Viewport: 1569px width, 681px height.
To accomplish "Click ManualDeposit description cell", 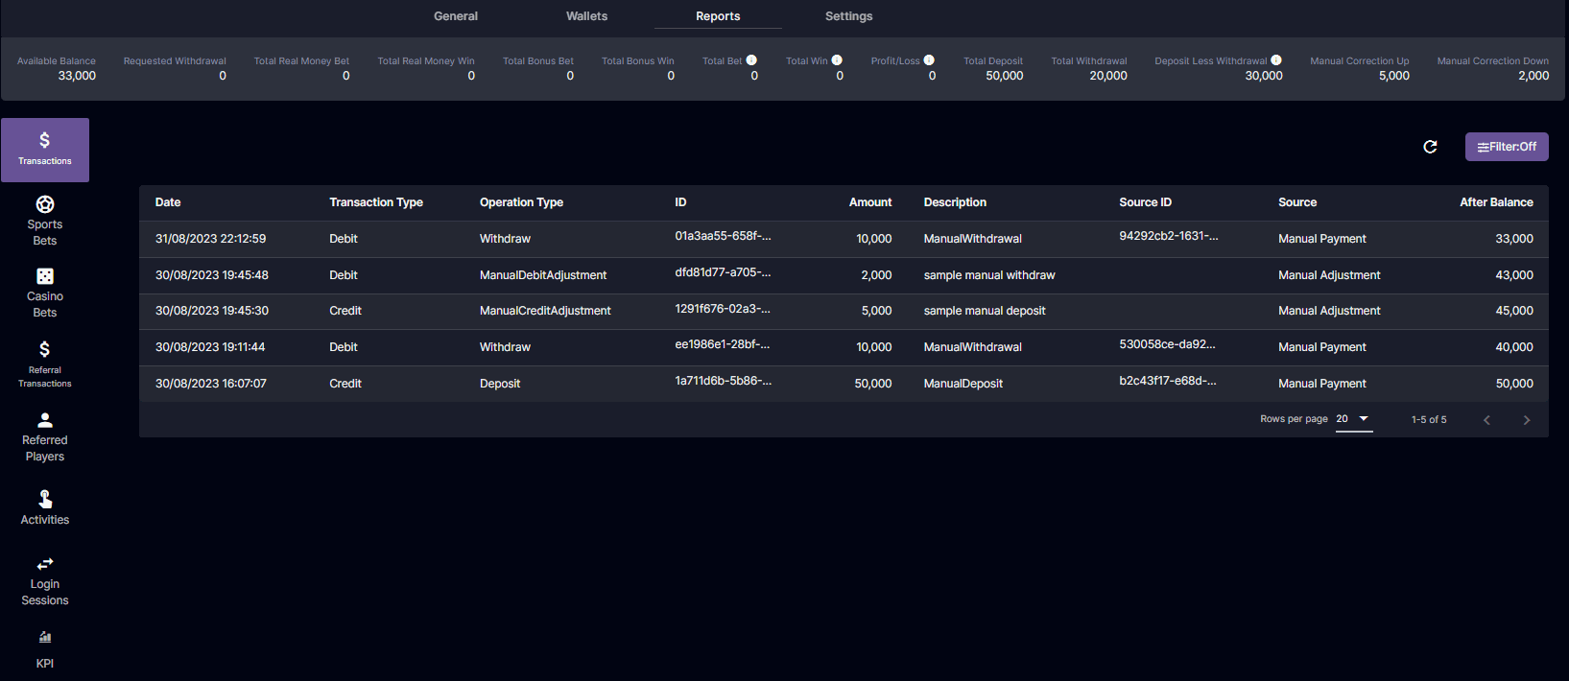I will (x=963, y=384).
